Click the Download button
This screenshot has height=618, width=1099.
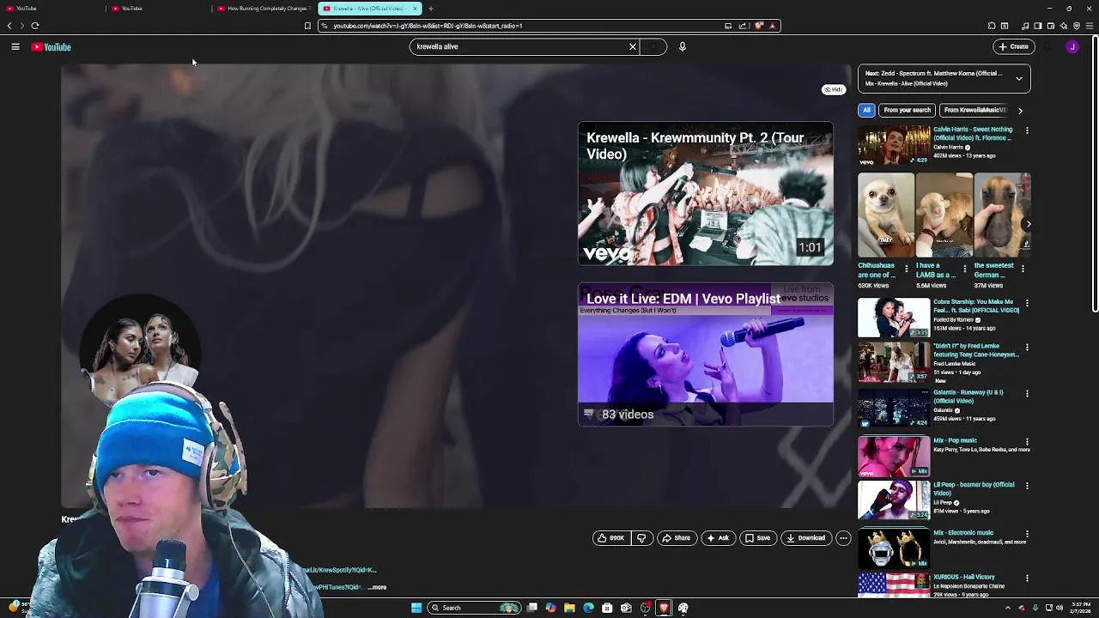coord(806,538)
